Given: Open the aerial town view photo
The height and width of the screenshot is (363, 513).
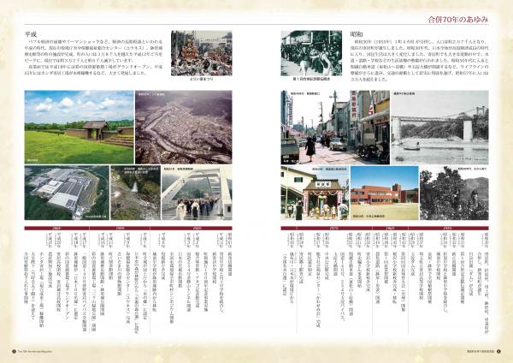Looking at the screenshot, I should (x=184, y=128).
